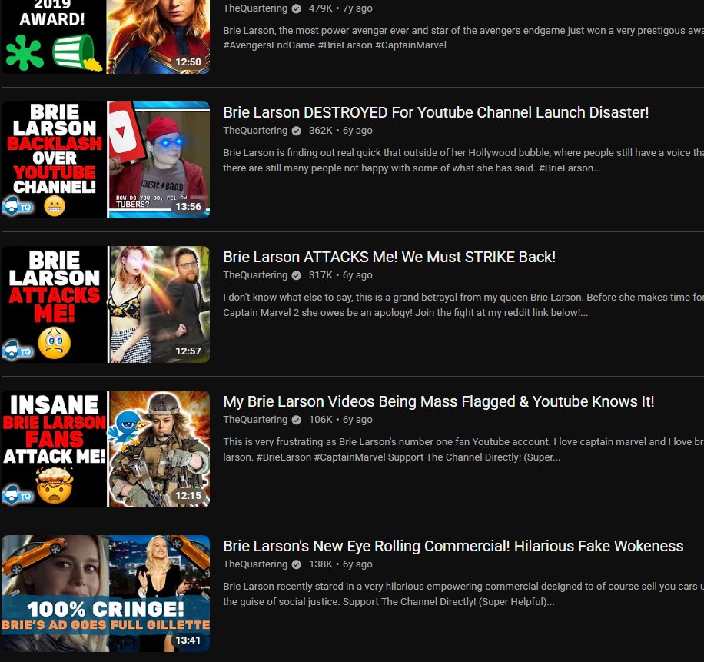Open 'Brie Larson DESTROYED For Youtube Channel Launch Disaster!'
Image resolution: width=704 pixels, height=662 pixels.
436,112
